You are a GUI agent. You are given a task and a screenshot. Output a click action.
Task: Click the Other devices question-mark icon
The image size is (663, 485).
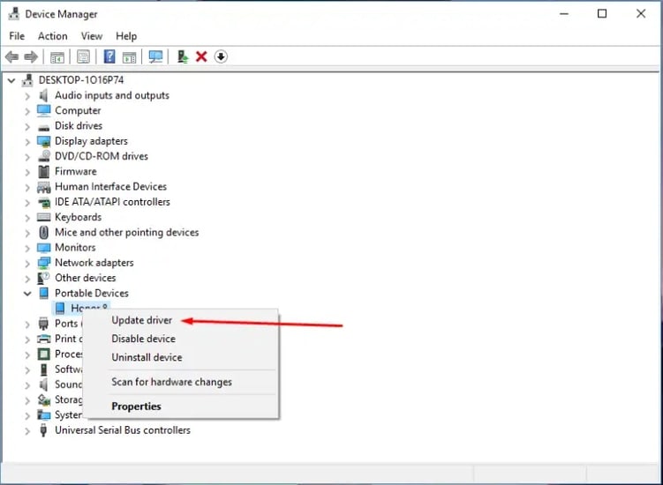point(43,278)
